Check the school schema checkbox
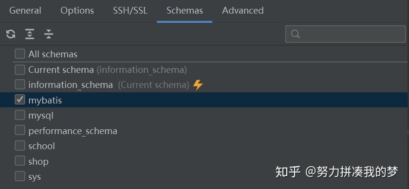Image resolution: width=409 pixels, height=189 pixels. (x=20, y=146)
